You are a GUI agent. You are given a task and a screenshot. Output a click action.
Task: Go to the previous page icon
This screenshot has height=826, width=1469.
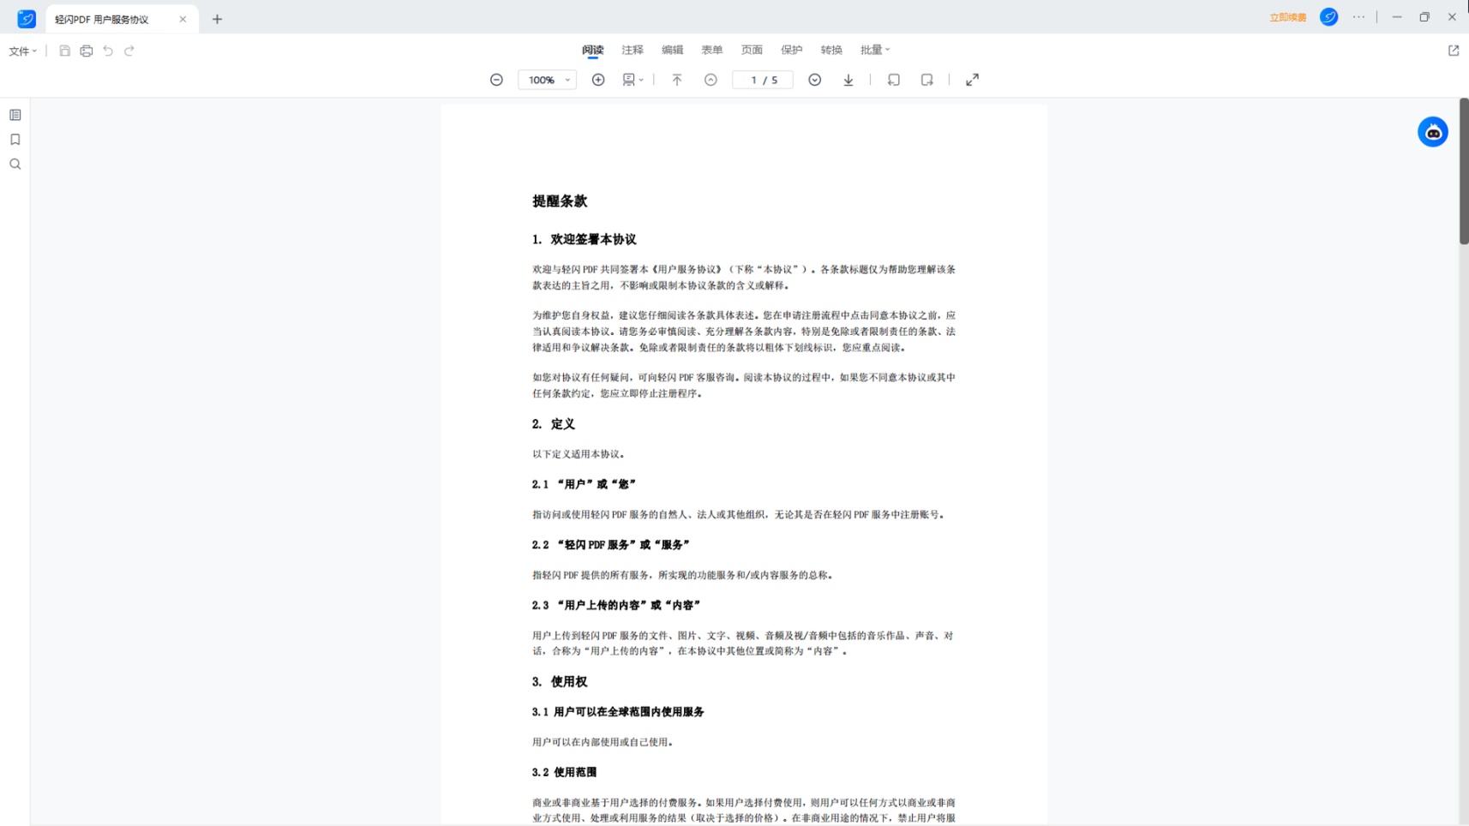point(711,80)
